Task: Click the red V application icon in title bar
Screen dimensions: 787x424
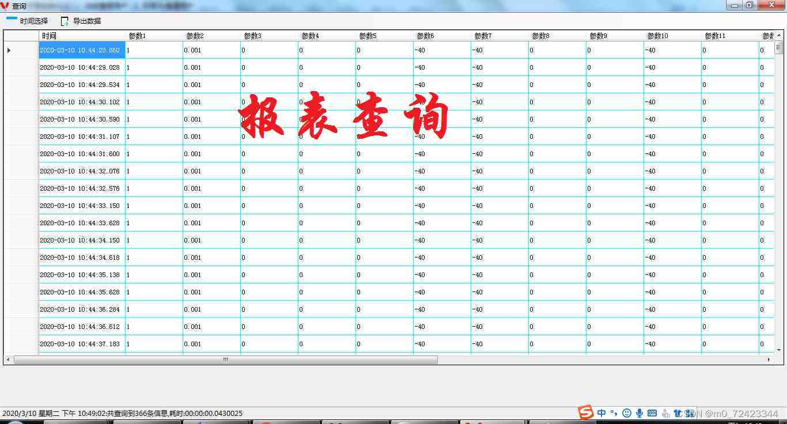Action: [5, 6]
